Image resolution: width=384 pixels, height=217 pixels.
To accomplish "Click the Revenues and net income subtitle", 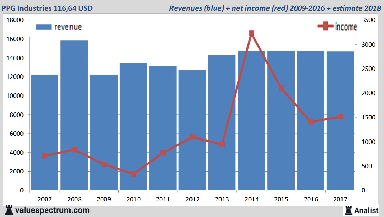I will pyautogui.click(x=275, y=8).
